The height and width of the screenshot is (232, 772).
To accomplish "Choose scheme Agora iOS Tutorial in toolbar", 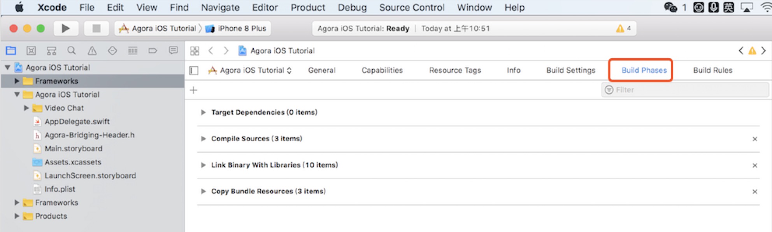I will tap(158, 28).
